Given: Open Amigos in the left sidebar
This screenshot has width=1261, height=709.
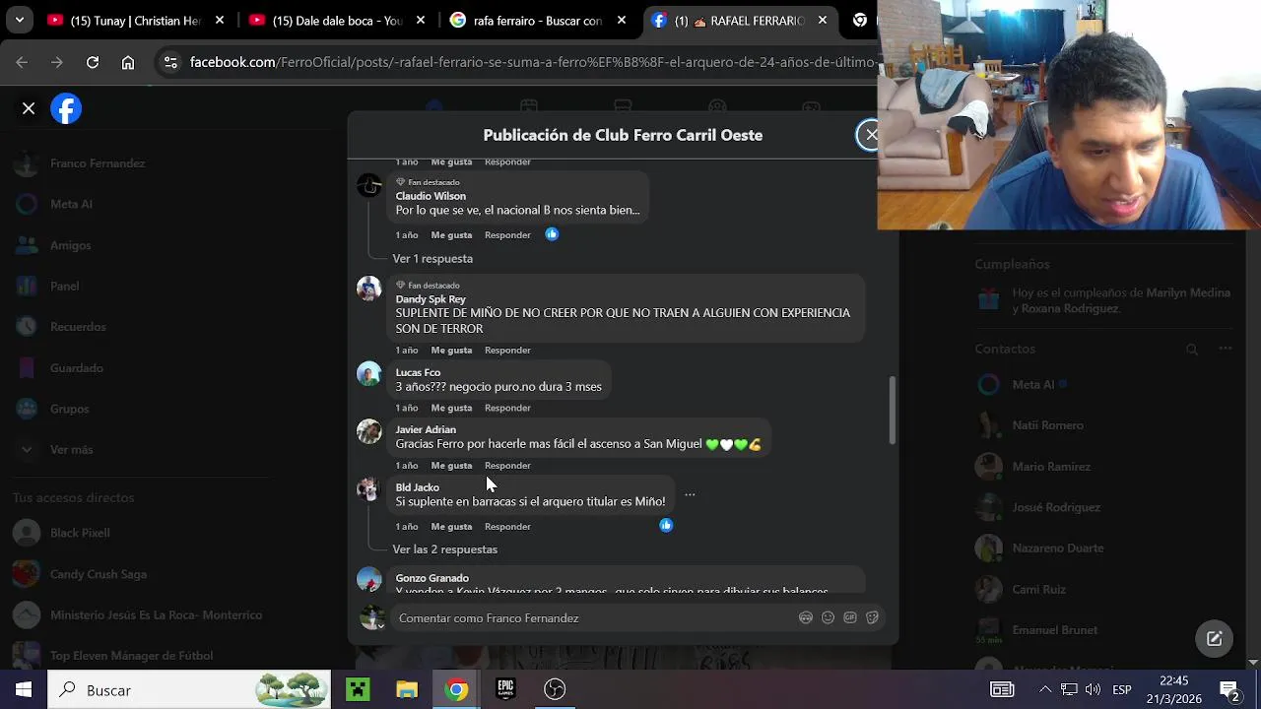Looking at the screenshot, I should [70, 245].
